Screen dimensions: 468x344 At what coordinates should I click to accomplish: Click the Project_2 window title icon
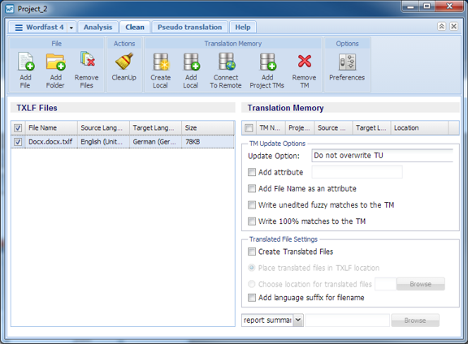10,9
